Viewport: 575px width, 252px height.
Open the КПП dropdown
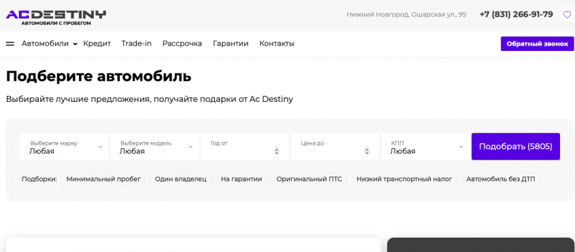(x=425, y=147)
